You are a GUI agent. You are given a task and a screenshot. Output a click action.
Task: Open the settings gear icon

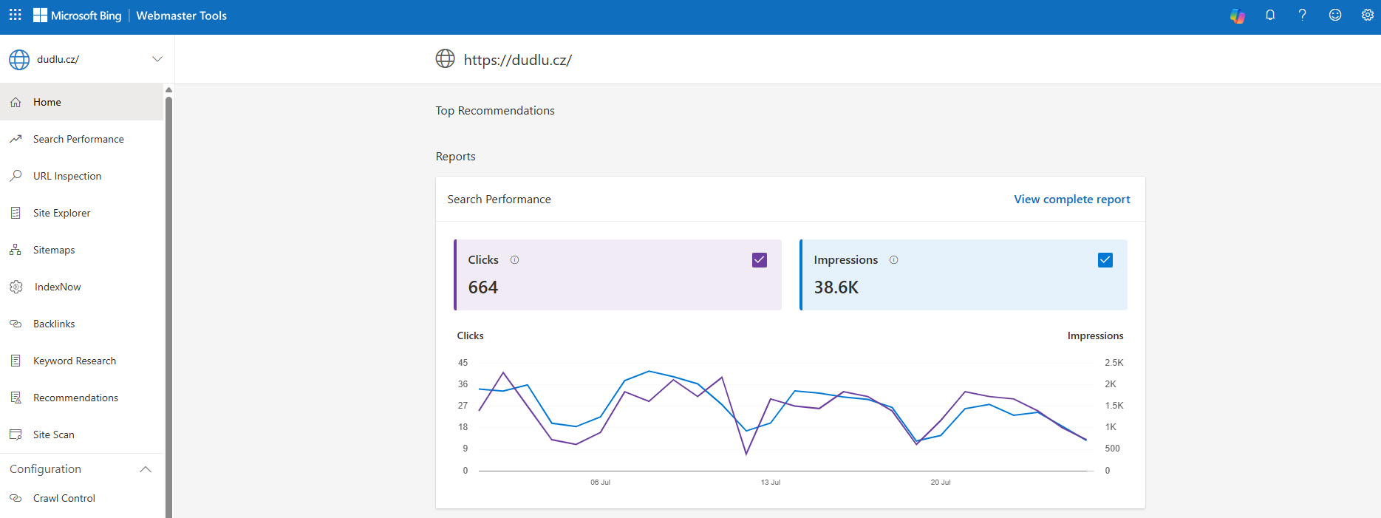[1368, 15]
